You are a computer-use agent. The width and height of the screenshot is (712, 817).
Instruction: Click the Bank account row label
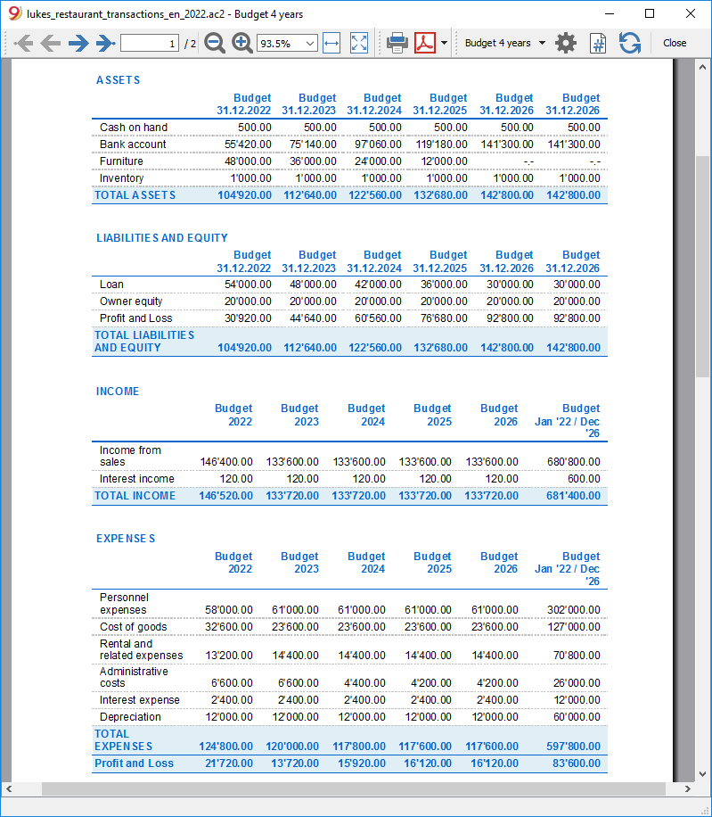[x=133, y=144]
